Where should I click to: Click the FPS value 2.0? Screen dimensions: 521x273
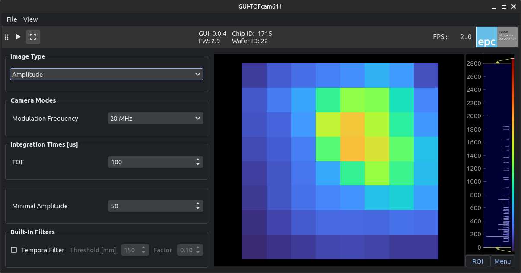(x=466, y=37)
